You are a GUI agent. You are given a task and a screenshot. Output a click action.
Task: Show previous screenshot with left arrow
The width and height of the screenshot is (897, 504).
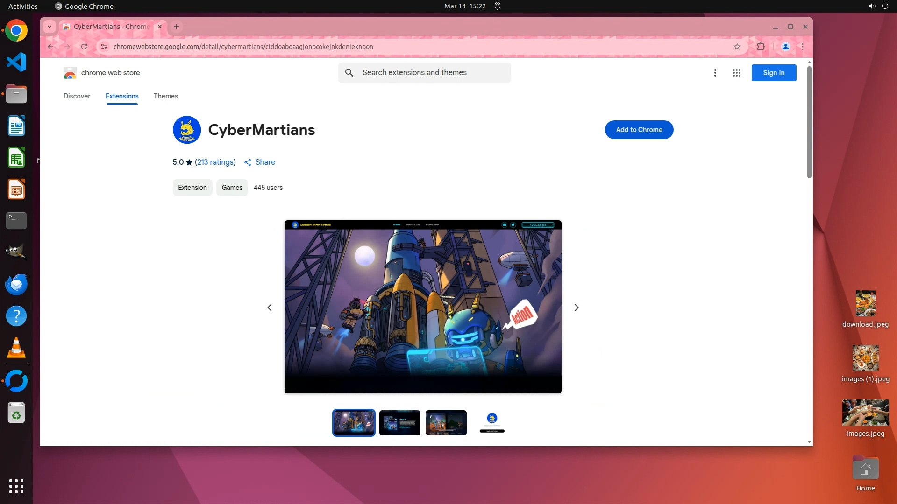click(x=270, y=308)
